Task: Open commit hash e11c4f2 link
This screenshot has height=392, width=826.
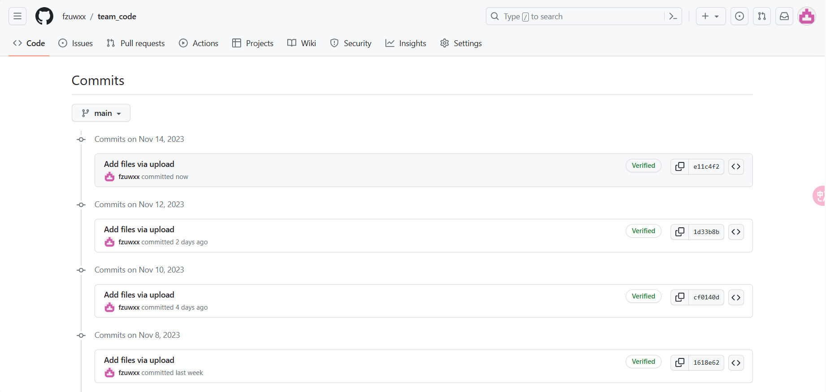Action: [706, 166]
